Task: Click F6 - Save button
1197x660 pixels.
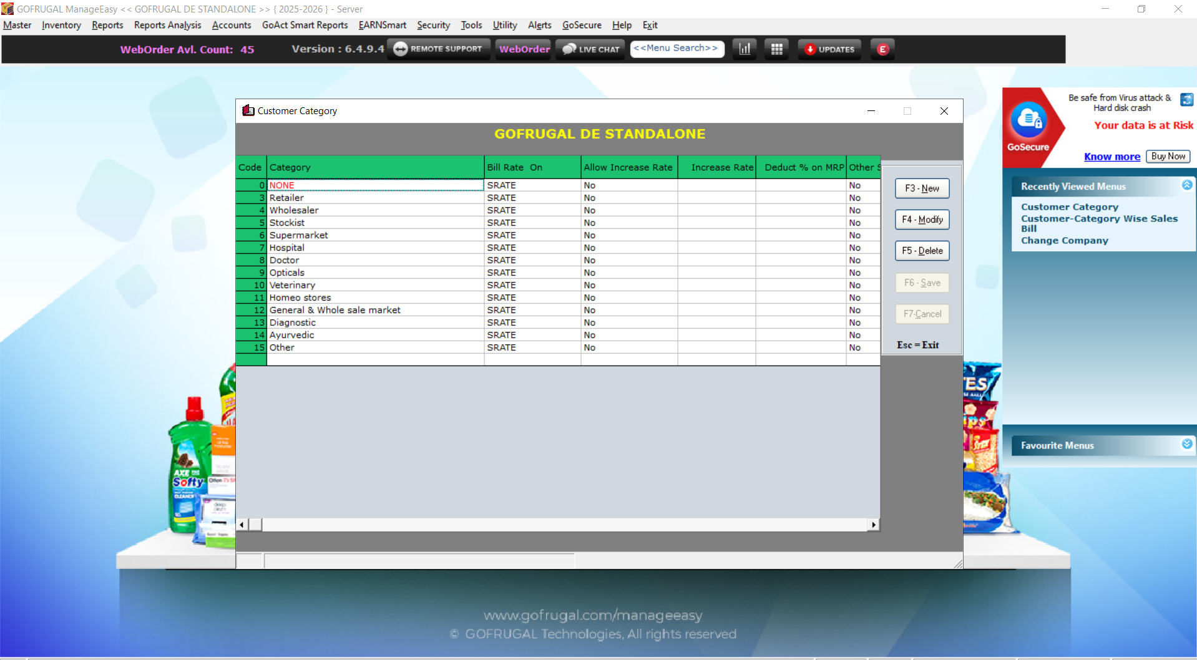Action: click(x=922, y=283)
